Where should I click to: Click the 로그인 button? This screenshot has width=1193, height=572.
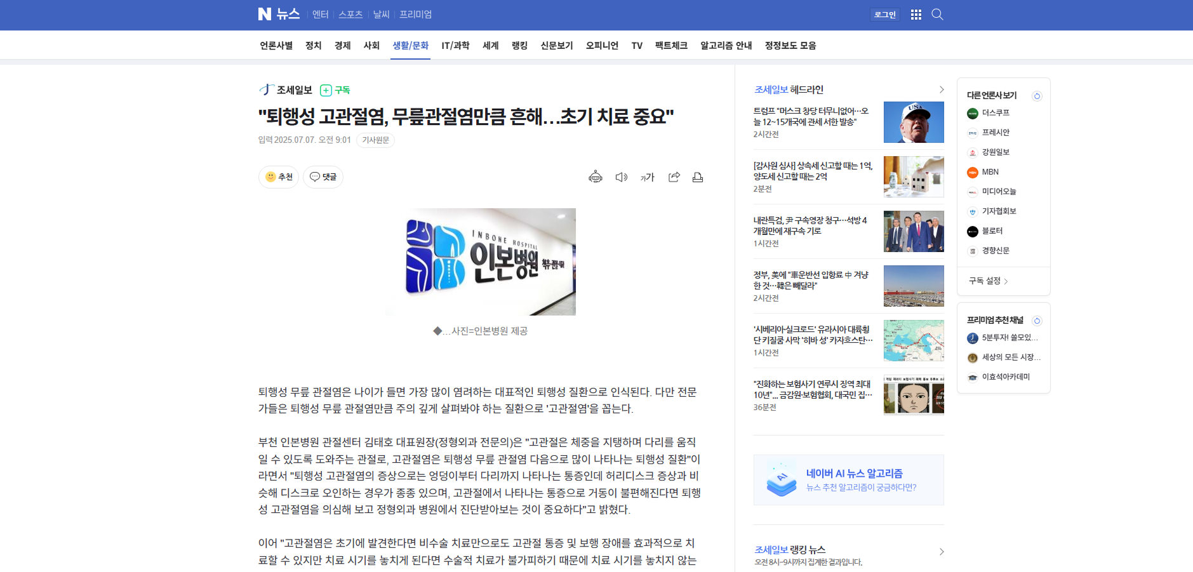coord(884,15)
